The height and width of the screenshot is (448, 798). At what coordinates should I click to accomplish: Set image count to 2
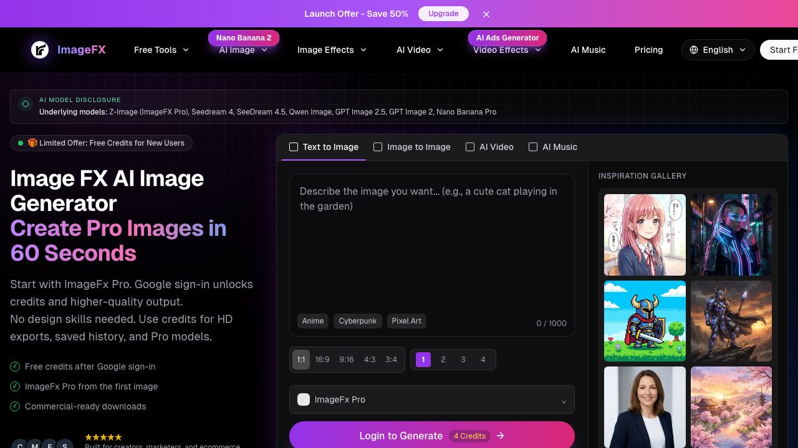tap(443, 359)
